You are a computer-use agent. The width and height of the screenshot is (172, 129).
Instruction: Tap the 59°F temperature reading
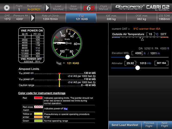(x=163, y=34)
